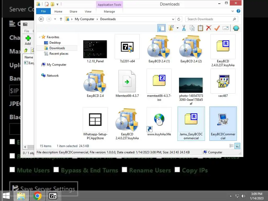
Task: Select the www.kuyhAa.Me internet shortcut
Action: (159, 122)
